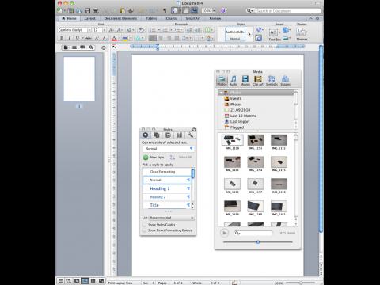
Task: Click the Italic formatting button
Action: pyautogui.click(x=70, y=38)
